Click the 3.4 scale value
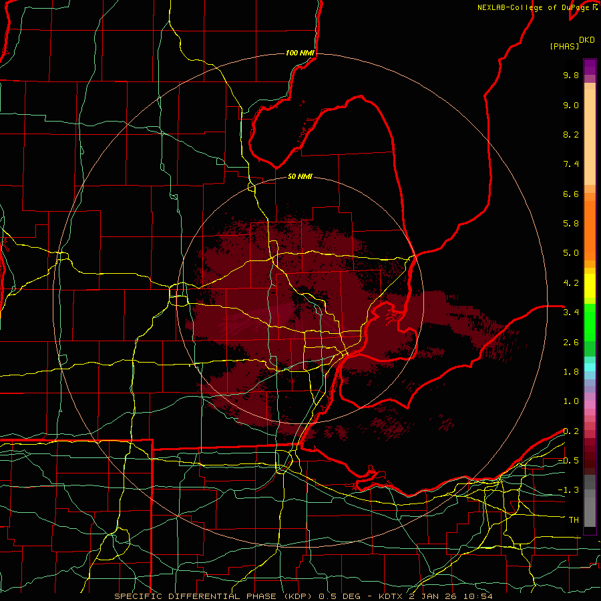This screenshot has height=601, width=601. point(571,313)
